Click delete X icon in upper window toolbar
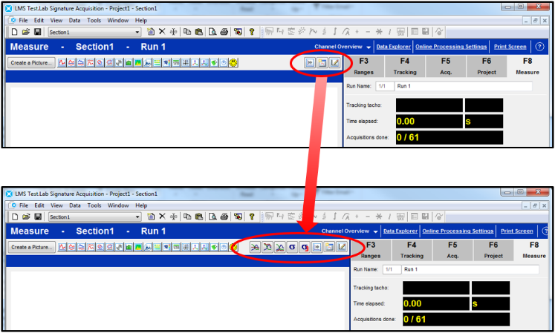 click(x=162, y=31)
